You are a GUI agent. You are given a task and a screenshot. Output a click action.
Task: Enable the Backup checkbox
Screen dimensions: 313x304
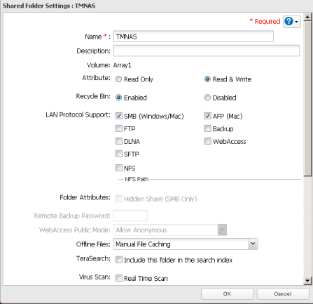click(x=208, y=128)
